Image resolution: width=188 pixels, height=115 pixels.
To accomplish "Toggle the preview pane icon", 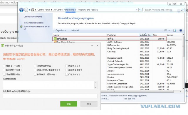I will (175, 30).
